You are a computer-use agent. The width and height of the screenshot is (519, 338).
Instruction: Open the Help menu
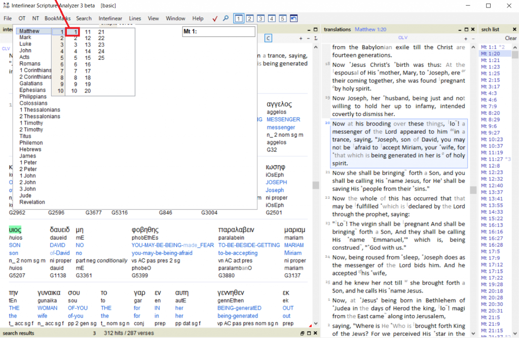click(x=198, y=19)
